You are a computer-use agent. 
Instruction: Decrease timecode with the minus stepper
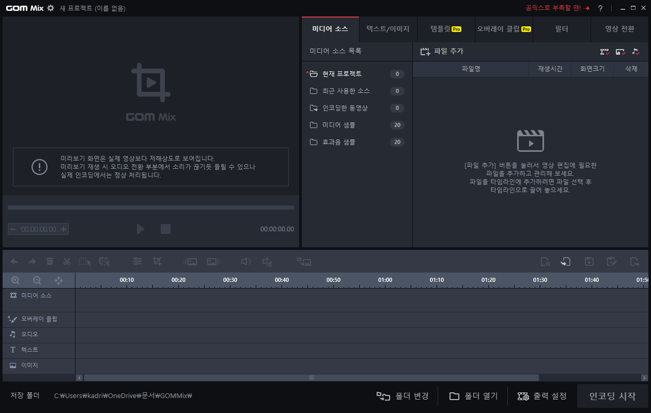(x=13, y=229)
